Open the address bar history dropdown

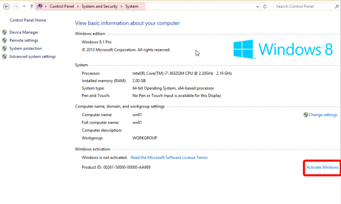click(258, 6)
